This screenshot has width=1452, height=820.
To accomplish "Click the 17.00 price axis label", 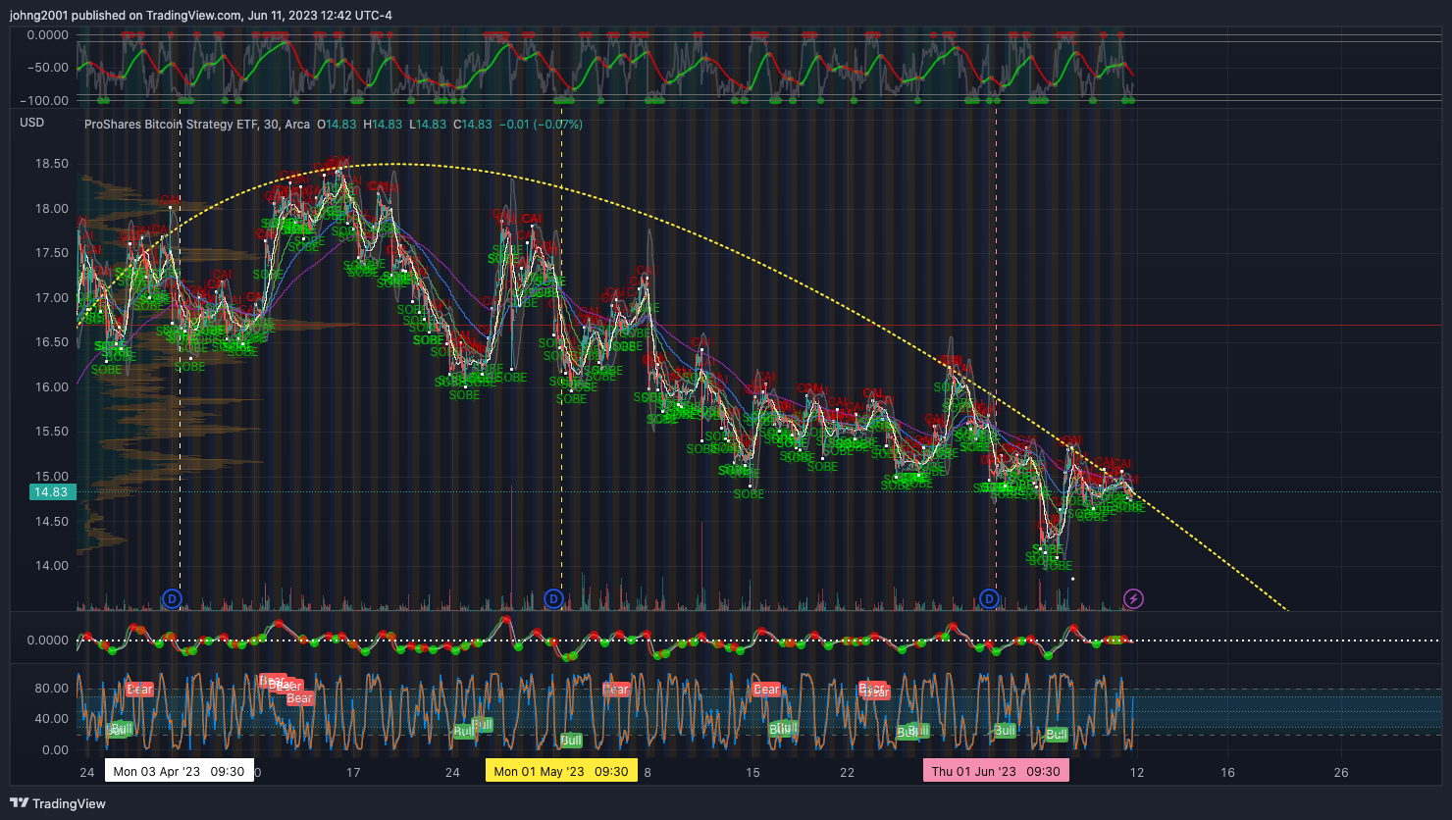I will pos(53,297).
